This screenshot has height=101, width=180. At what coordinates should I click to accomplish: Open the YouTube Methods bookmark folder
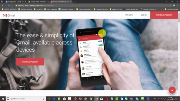click(x=25, y=9)
